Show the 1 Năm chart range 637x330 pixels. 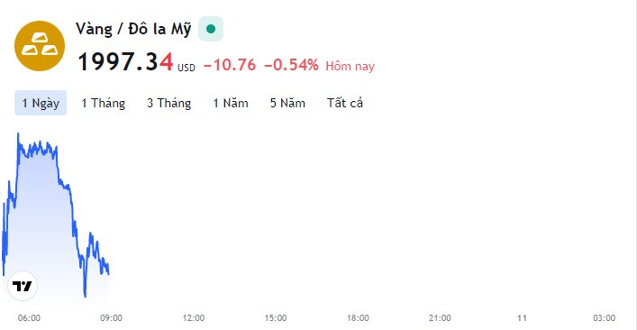[231, 103]
